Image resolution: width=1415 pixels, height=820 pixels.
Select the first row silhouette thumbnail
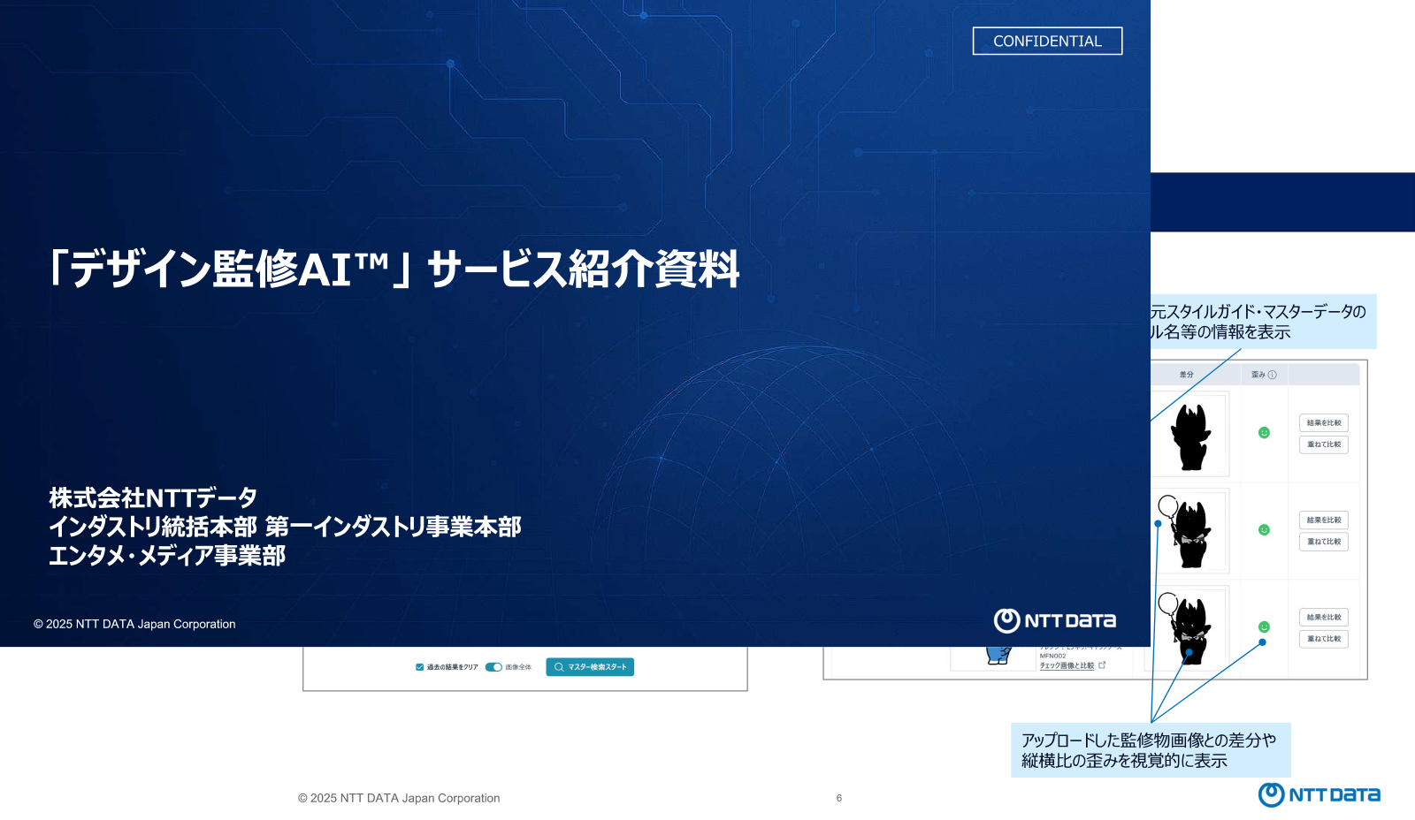click(1189, 435)
